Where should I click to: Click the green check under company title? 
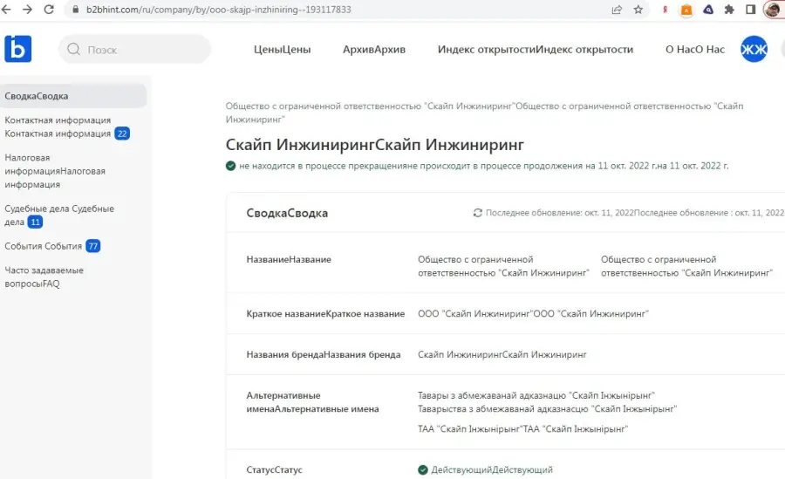point(231,166)
